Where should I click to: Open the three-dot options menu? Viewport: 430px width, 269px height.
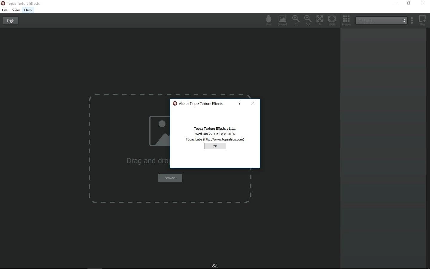(x=412, y=20)
